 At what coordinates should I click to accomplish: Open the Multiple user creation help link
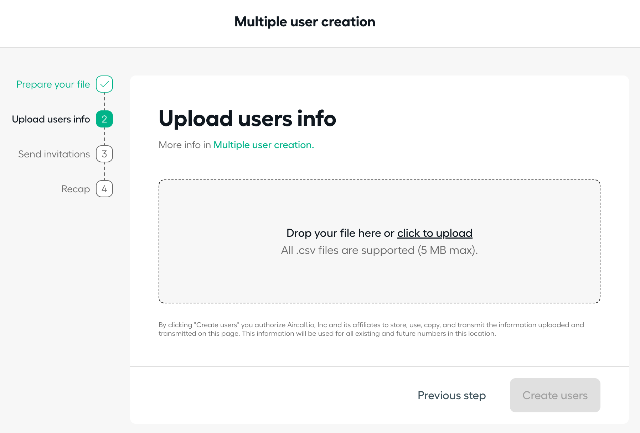pyautogui.click(x=264, y=145)
